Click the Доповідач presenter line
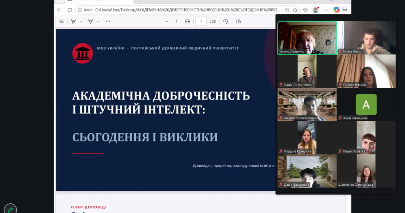 click(x=234, y=165)
